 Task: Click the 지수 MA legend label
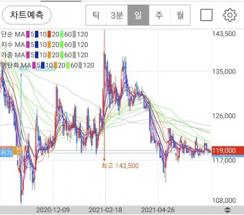pyautogui.click(x=13, y=45)
